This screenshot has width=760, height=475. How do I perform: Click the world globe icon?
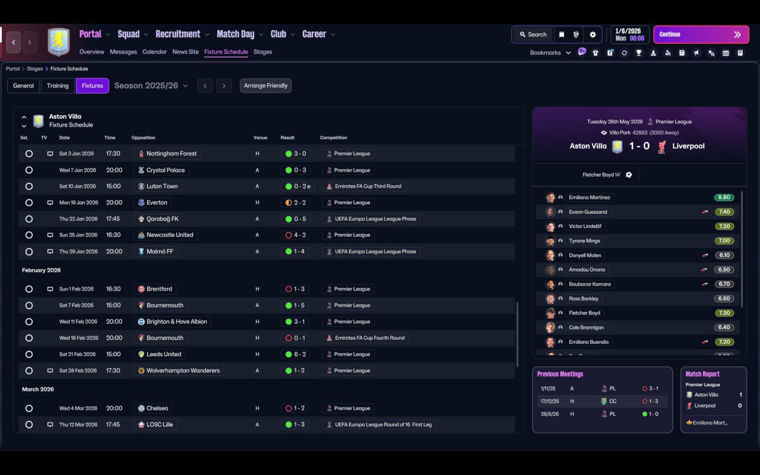coord(576,34)
